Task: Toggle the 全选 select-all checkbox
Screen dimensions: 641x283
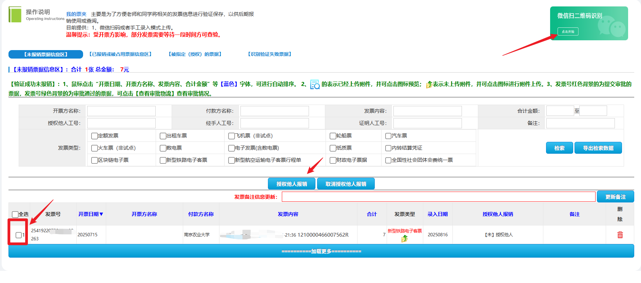Action: (x=15, y=214)
